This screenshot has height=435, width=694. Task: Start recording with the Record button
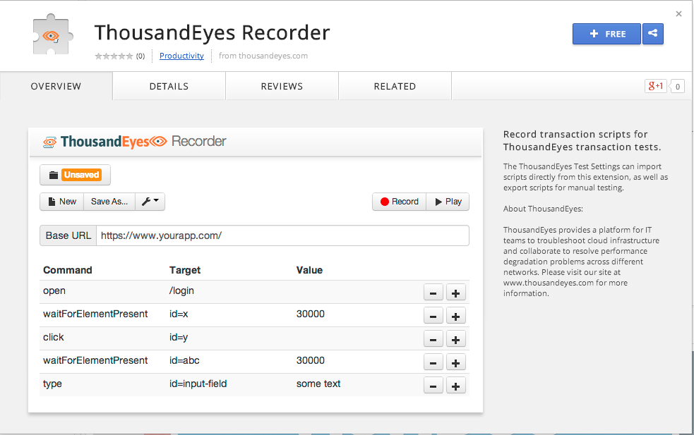point(399,202)
